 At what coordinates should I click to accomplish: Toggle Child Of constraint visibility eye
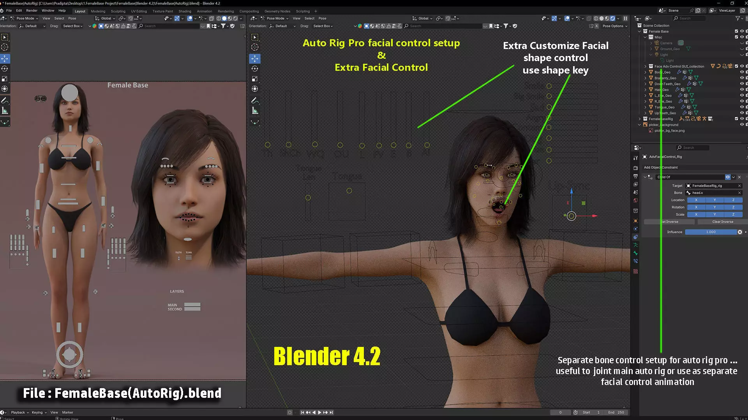(x=727, y=177)
